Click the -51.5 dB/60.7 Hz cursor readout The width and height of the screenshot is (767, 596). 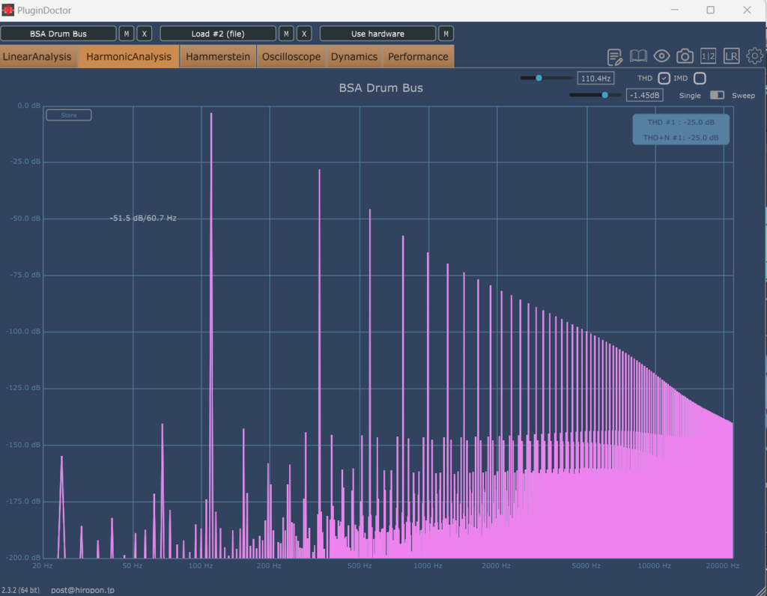point(143,218)
